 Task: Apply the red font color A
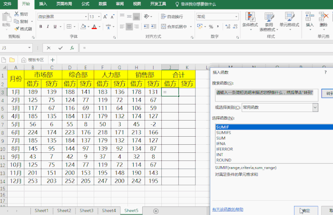tap(94, 27)
